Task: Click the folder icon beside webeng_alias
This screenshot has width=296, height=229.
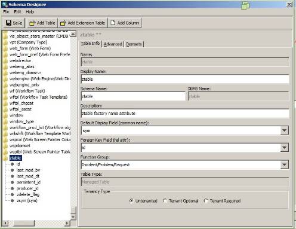Action: [x=5, y=66]
